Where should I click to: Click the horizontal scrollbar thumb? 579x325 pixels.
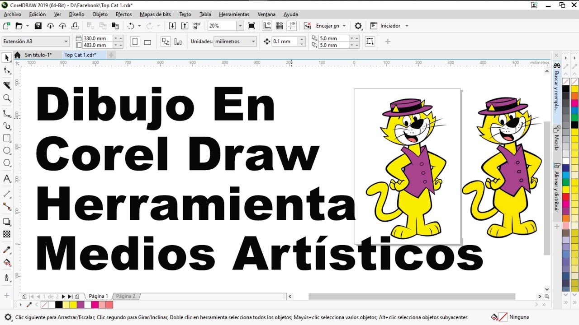point(412,297)
